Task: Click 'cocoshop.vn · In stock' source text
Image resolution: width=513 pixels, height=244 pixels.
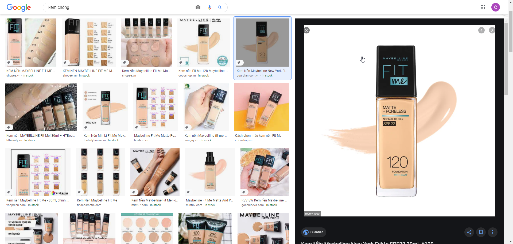Action: click(194, 76)
